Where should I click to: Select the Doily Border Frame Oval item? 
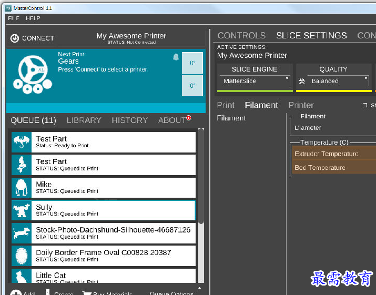104,256
